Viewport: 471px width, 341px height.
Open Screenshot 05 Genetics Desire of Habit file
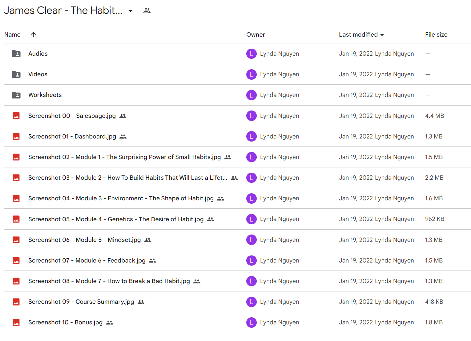coord(116,219)
